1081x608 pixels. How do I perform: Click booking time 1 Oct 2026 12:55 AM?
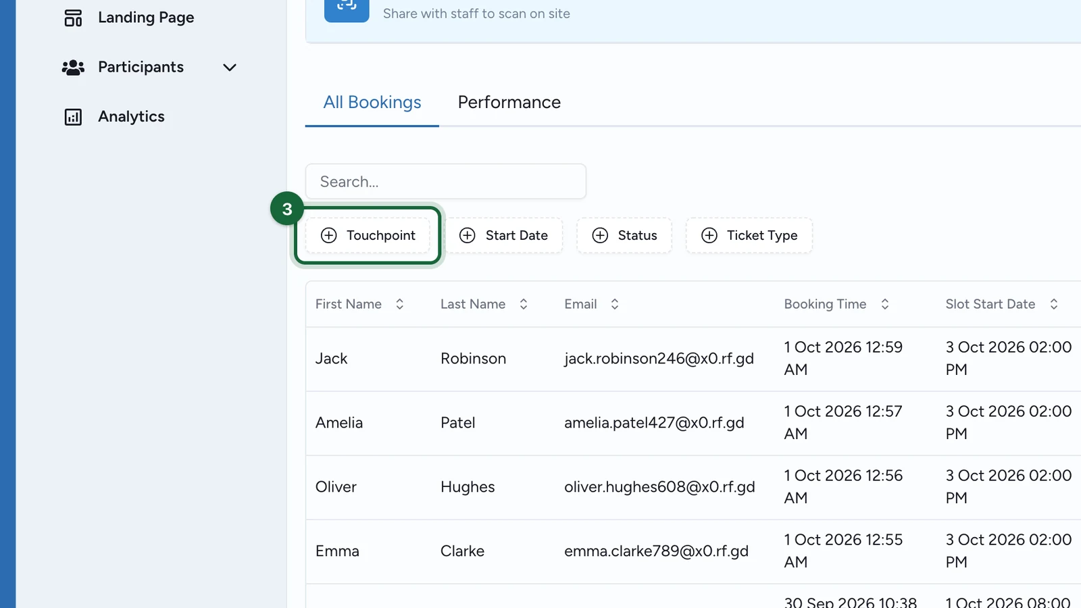[843, 551]
